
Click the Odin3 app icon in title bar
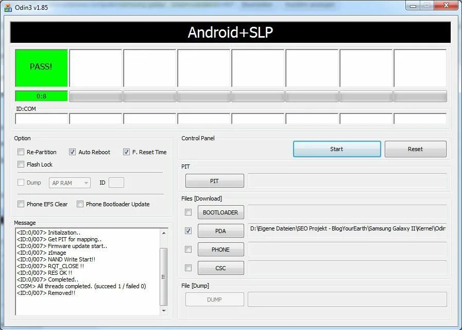pyautogui.click(x=8, y=7)
